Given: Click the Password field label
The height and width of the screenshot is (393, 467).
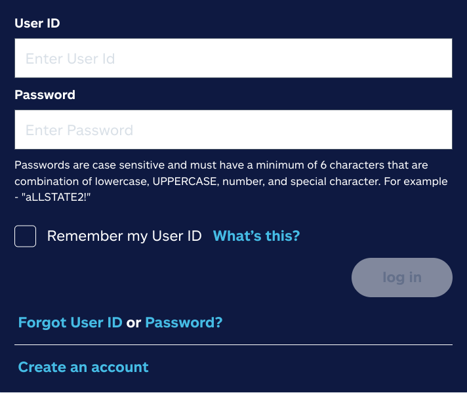Looking at the screenshot, I should pos(45,94).
